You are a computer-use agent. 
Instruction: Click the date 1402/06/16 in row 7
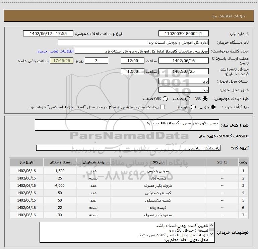(x=26, y=215)
